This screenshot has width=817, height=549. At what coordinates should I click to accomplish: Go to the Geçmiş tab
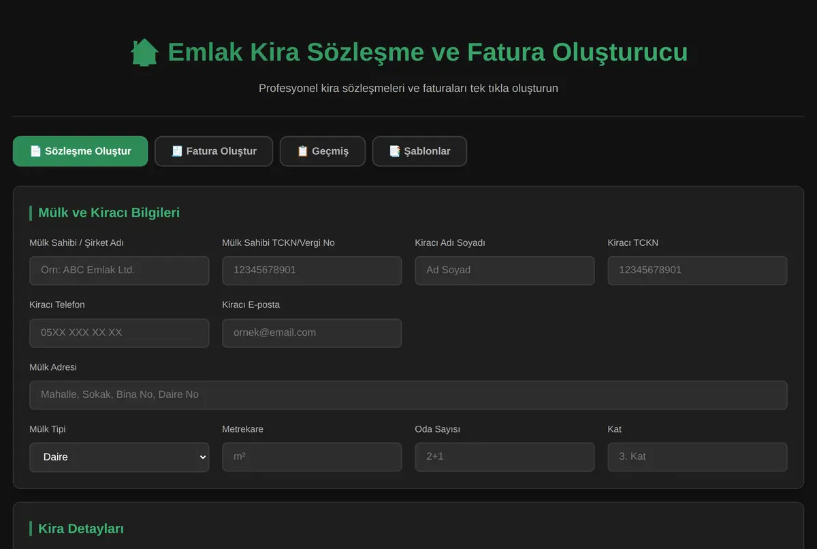pos(323,151)
